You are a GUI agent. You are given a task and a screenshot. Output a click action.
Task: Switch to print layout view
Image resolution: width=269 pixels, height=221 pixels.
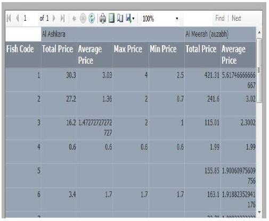tap(111, 18)
